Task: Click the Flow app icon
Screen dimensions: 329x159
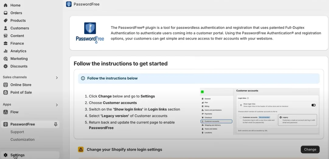Action: (x=6, y=112)
